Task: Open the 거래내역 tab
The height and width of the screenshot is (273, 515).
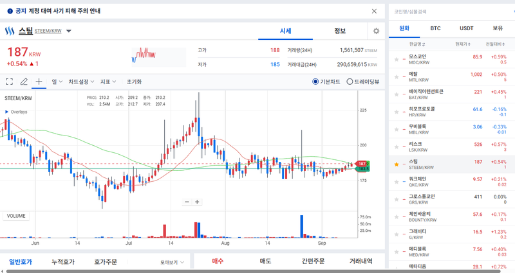Action: 360,261
